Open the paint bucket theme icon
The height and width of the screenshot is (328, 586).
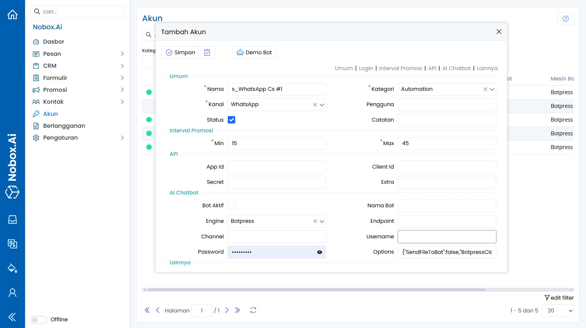13,268
